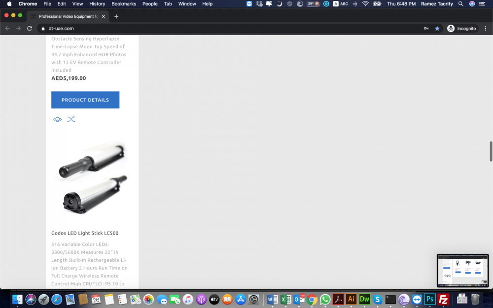Open Chrome's three-dot settings menu
The width and height of the screenshot is (493, 308).
tap(485, 28)
